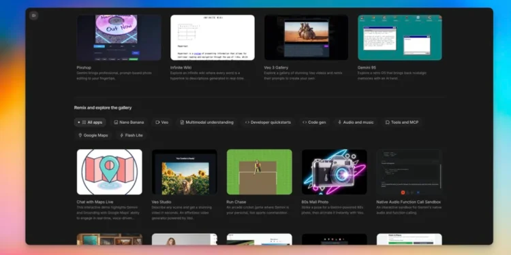Select the Google Maps filter

point(93,135)
